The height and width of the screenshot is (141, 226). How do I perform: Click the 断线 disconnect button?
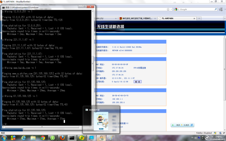tap(138, 82)
